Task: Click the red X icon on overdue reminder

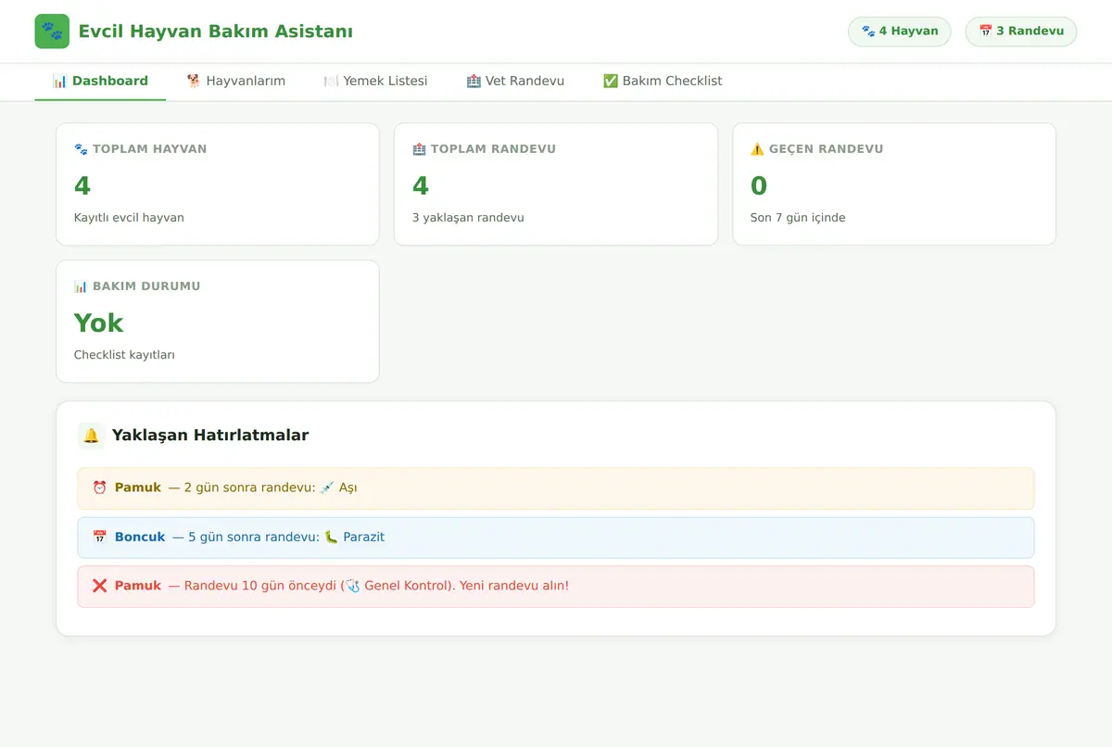Action: (100, 587)
